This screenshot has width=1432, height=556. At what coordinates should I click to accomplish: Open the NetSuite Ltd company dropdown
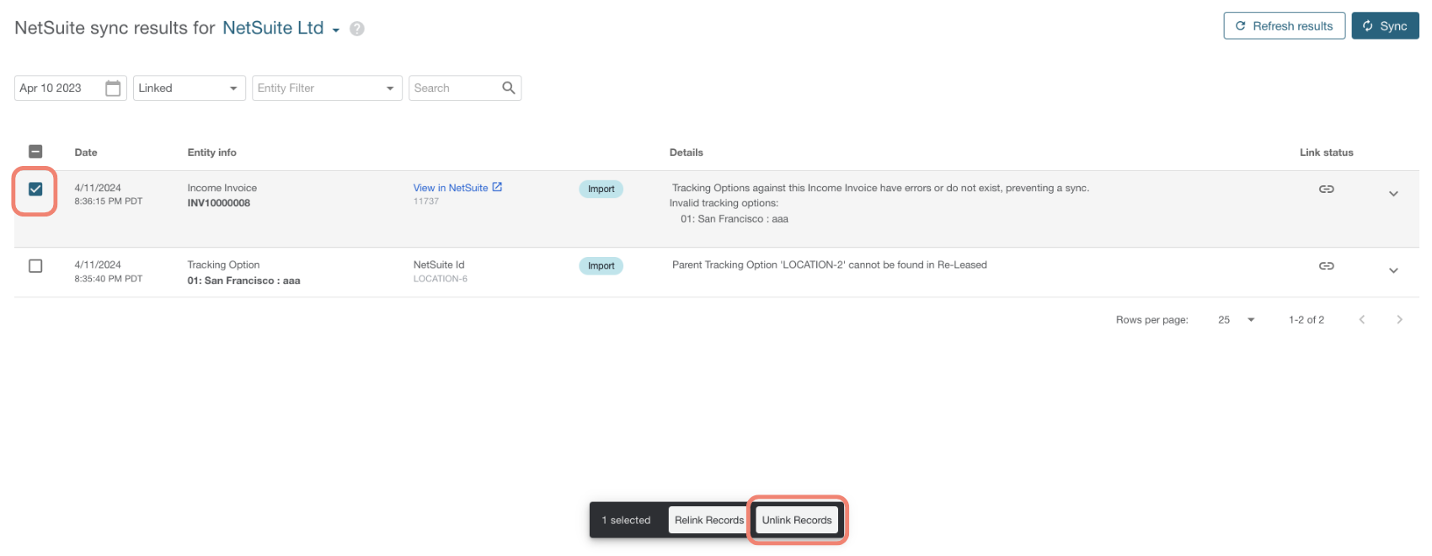pos(281,28)
